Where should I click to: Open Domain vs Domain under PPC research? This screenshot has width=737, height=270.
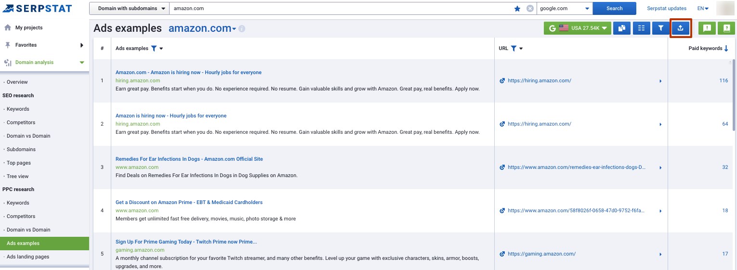point(28,230)
